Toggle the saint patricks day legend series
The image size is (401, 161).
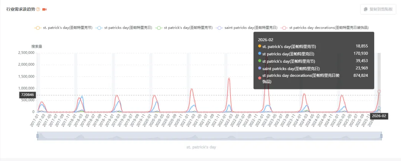click(x=247, y=27)
